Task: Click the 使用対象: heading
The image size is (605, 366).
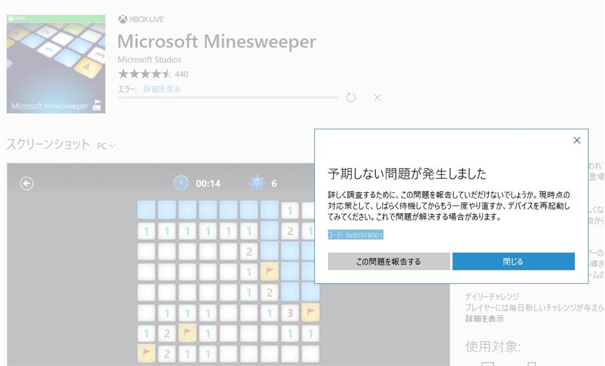Action: click(x=493, y=347)
